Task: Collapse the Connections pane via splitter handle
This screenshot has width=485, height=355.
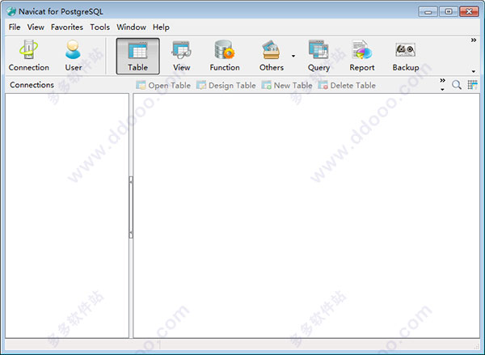Action: tap(131, 207)
